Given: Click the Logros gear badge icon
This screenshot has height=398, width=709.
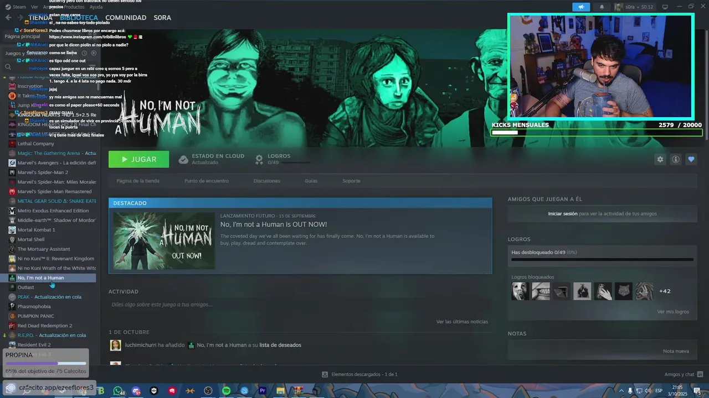Looking at the screenshot, I should (x=259, y=160).
